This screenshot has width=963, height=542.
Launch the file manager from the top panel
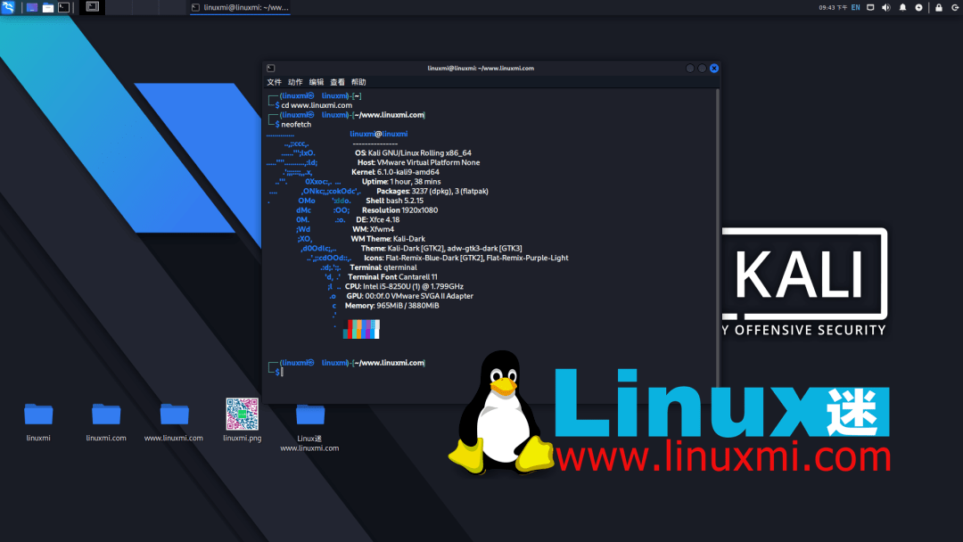coord(48,8)
